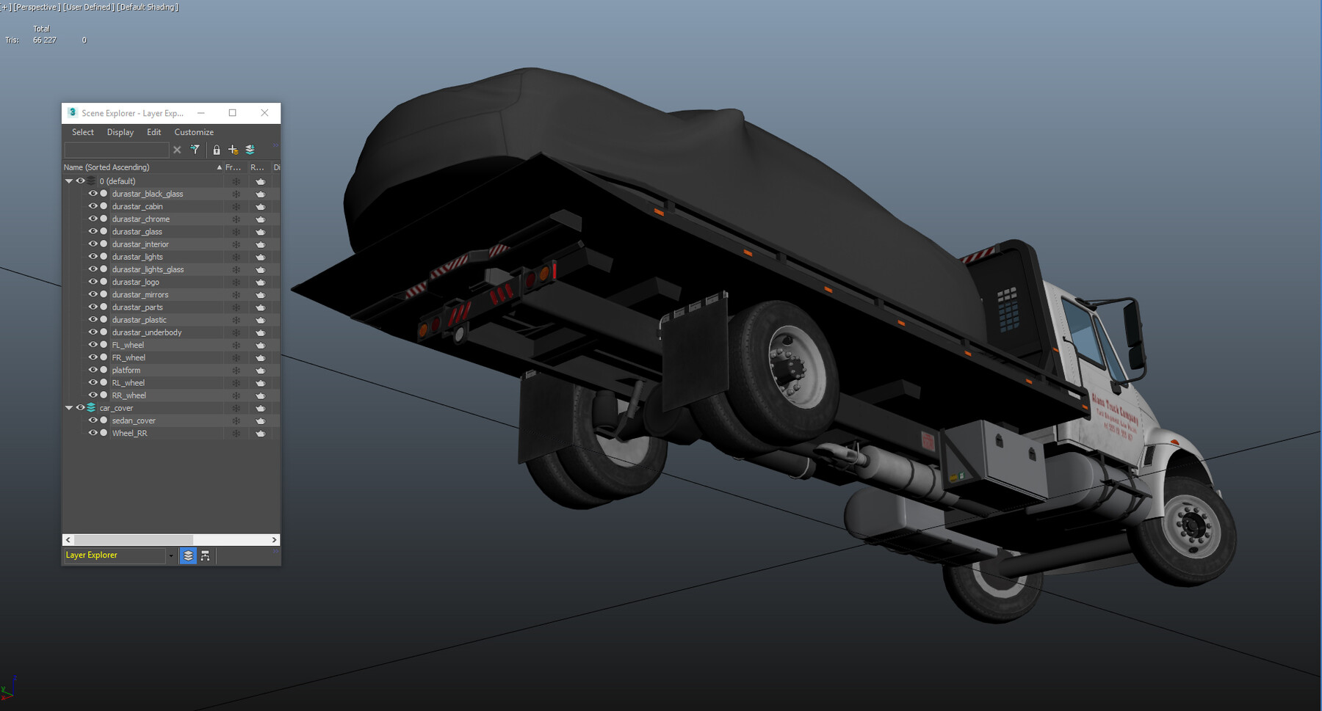
Task: Sort by the Name column header
Action: click(143, 167)
